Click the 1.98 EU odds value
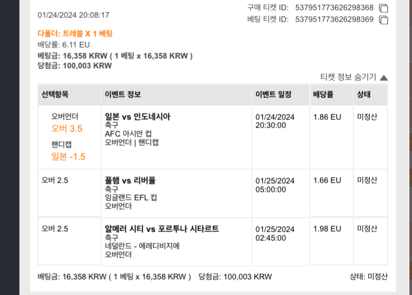 point(327,229)
